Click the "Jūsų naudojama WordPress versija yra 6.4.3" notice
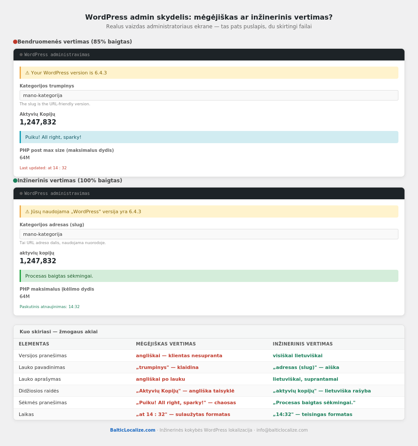Image resolution: width=418 pixels, height=446 pixels. click(x=209, y=211)
